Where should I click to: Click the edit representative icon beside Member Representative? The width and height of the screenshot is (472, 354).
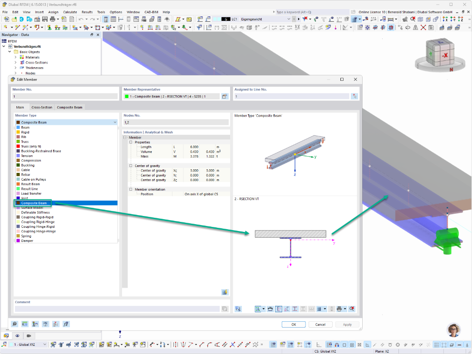[x=225, y=96]
